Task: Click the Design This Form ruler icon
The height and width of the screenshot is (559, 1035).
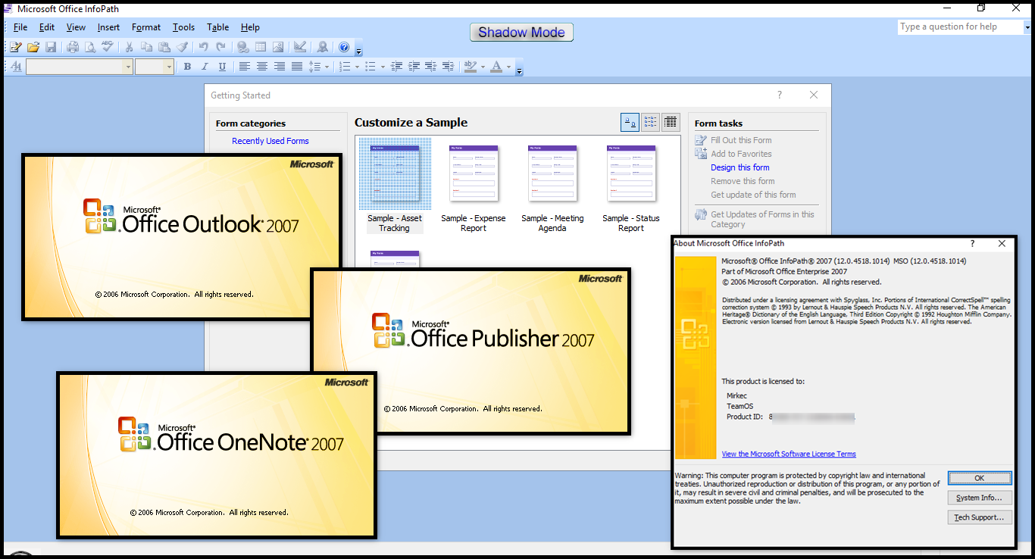Action: [x=300, y=47]
